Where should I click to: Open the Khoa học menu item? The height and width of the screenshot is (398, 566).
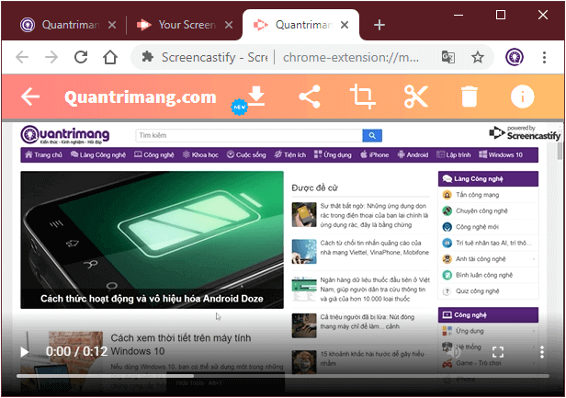pos(200,154)
